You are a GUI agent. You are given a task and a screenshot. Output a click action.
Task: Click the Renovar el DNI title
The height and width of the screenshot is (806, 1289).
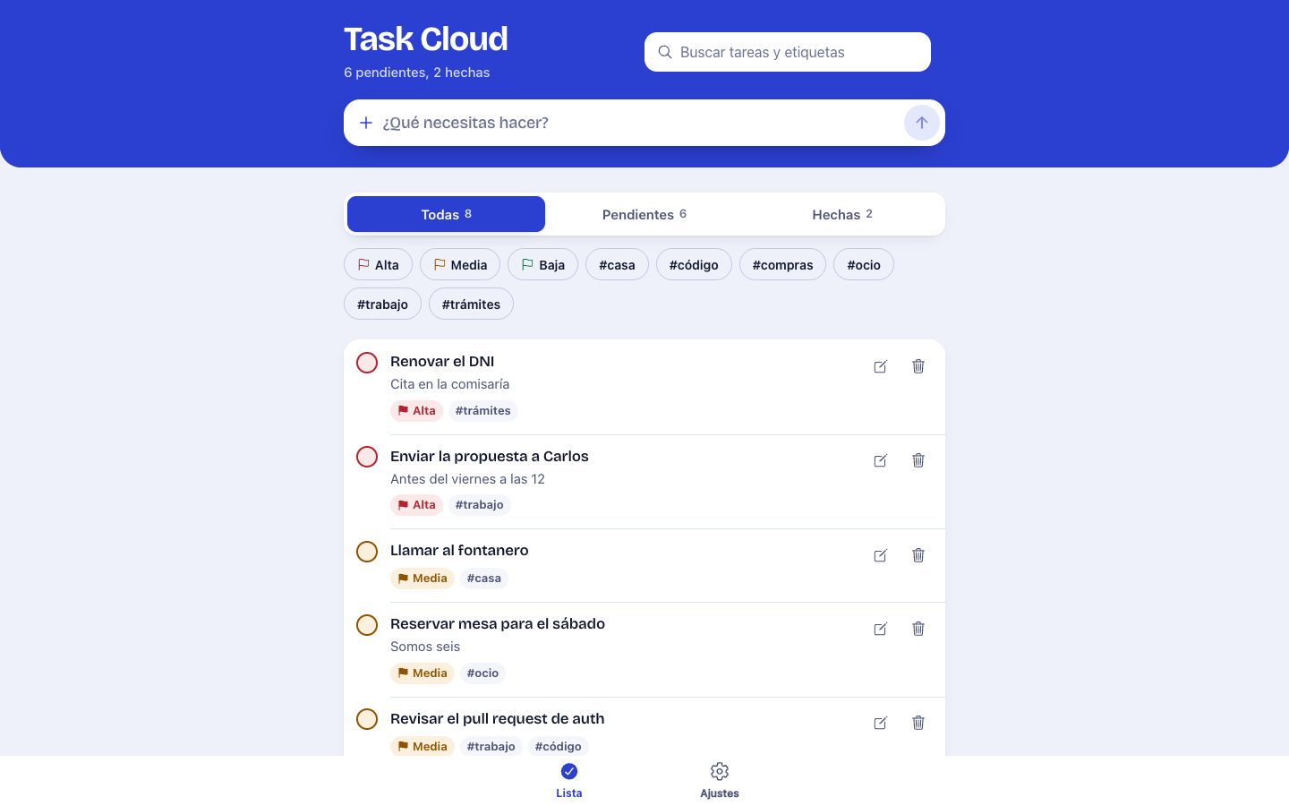click(442, 361)
